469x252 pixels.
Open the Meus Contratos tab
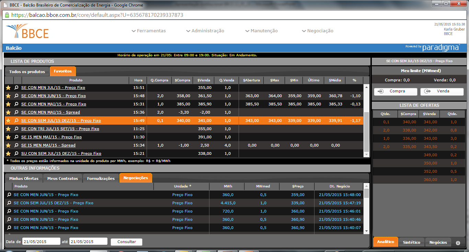[x=63, y=179]
